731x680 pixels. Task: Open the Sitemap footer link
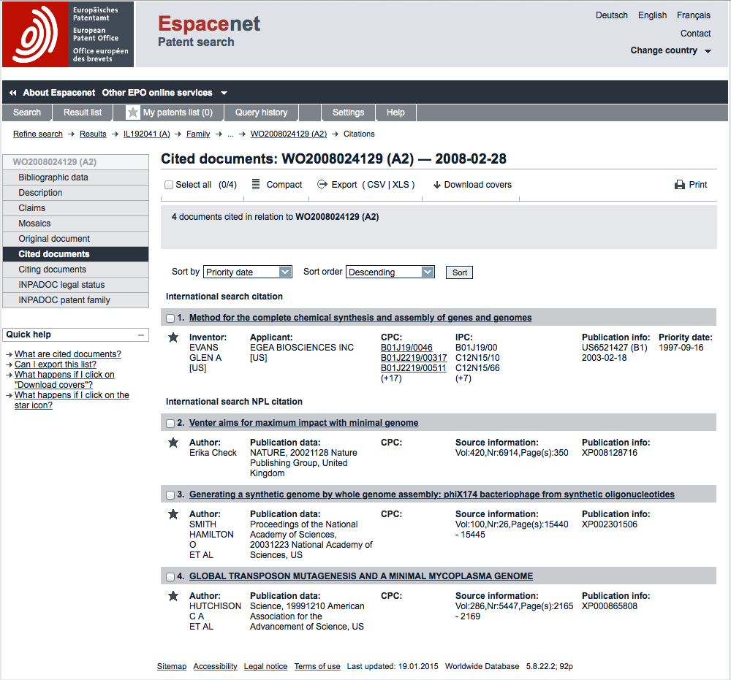click(172, 667)
